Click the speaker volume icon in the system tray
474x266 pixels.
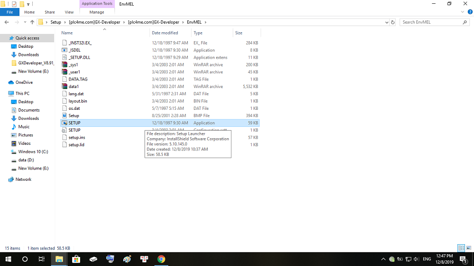pos(416,259)
